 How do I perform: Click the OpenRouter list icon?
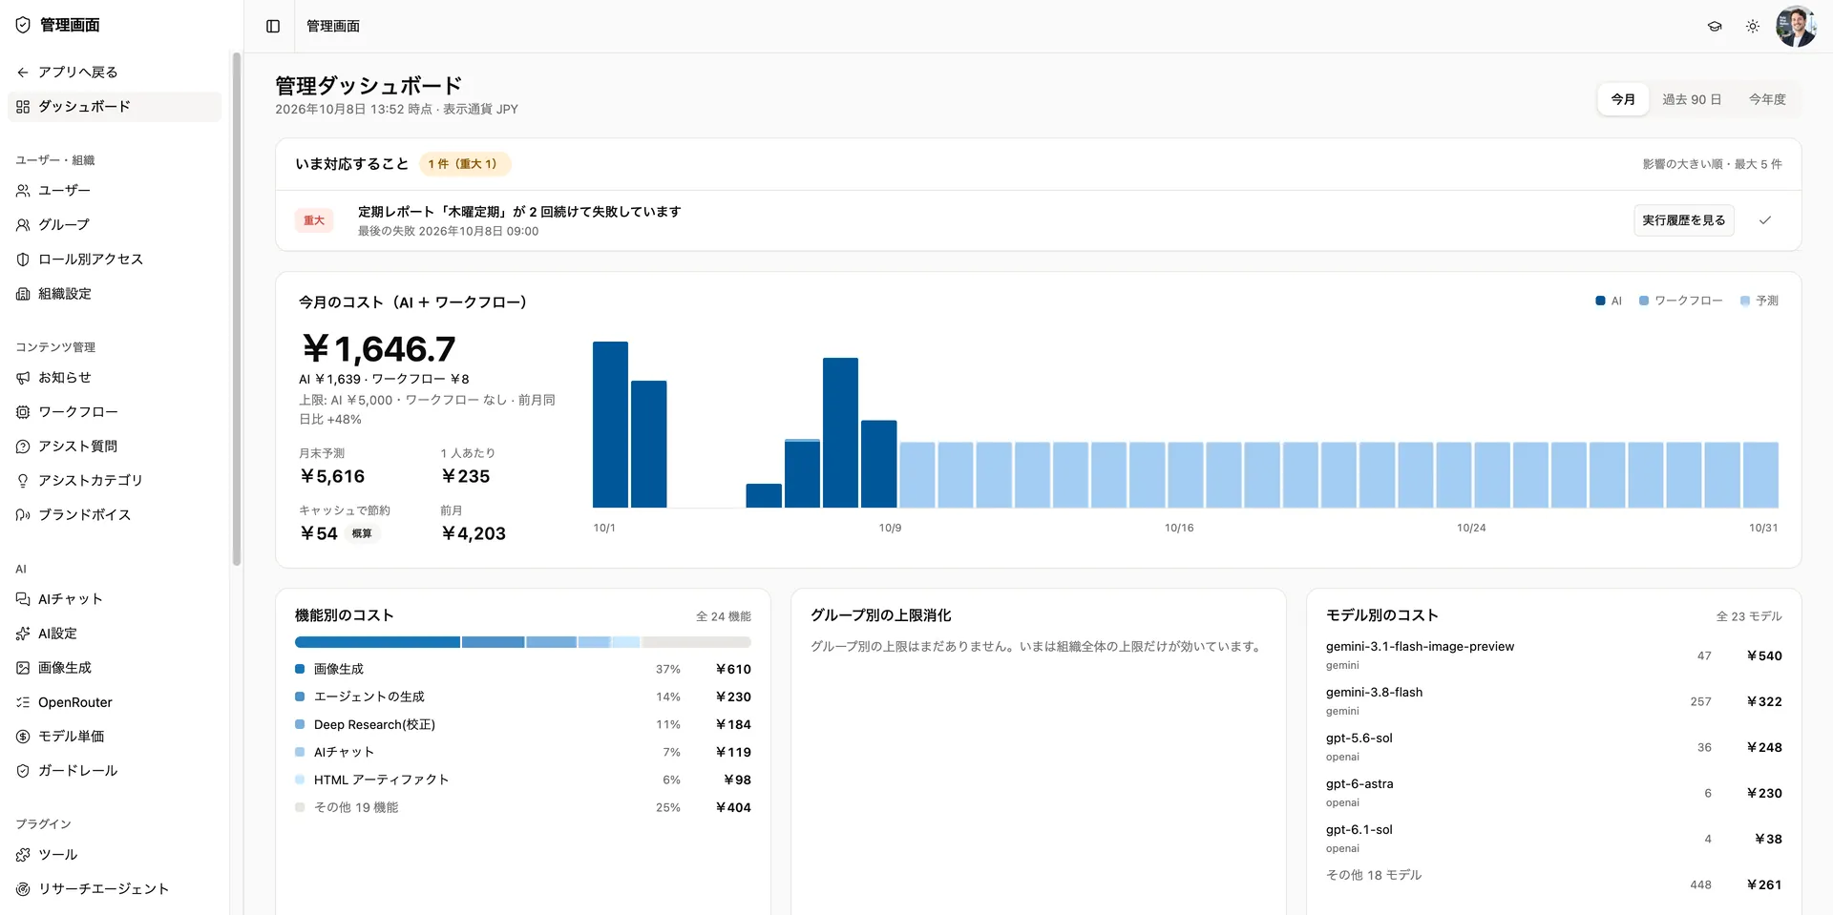23,702
